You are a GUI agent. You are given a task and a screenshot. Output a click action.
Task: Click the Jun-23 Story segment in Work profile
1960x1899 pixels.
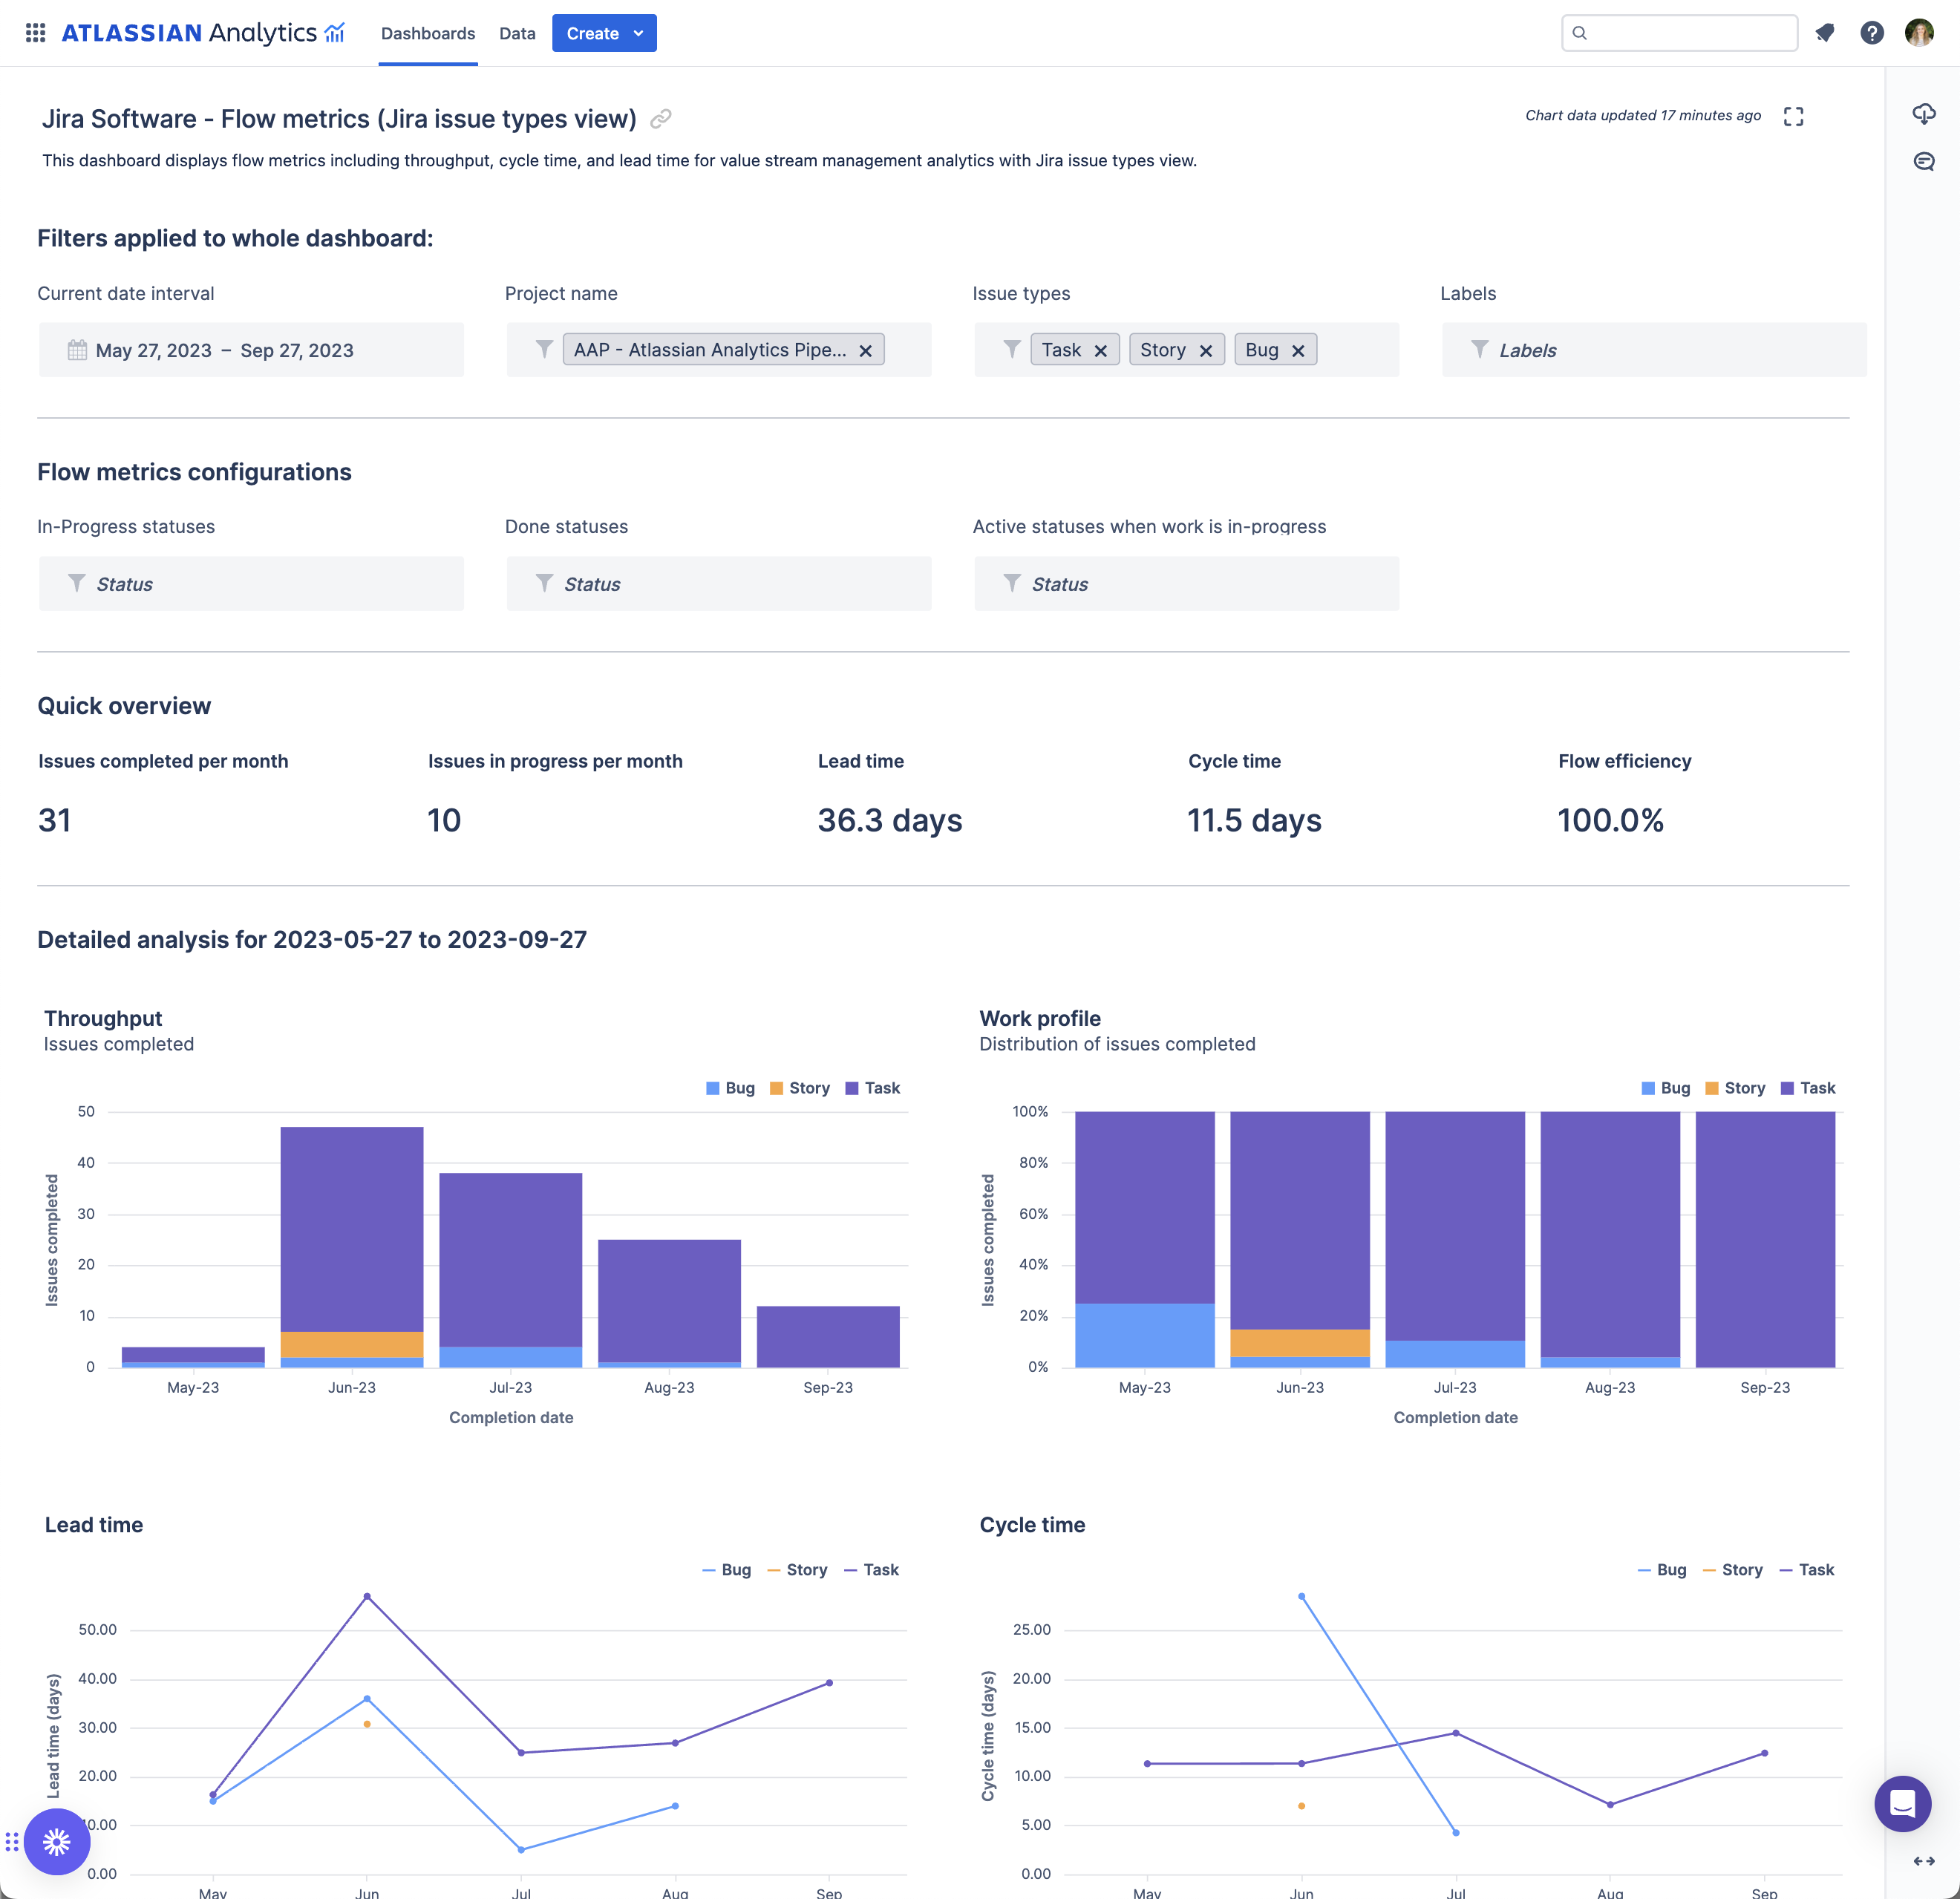(1300, 1343)
